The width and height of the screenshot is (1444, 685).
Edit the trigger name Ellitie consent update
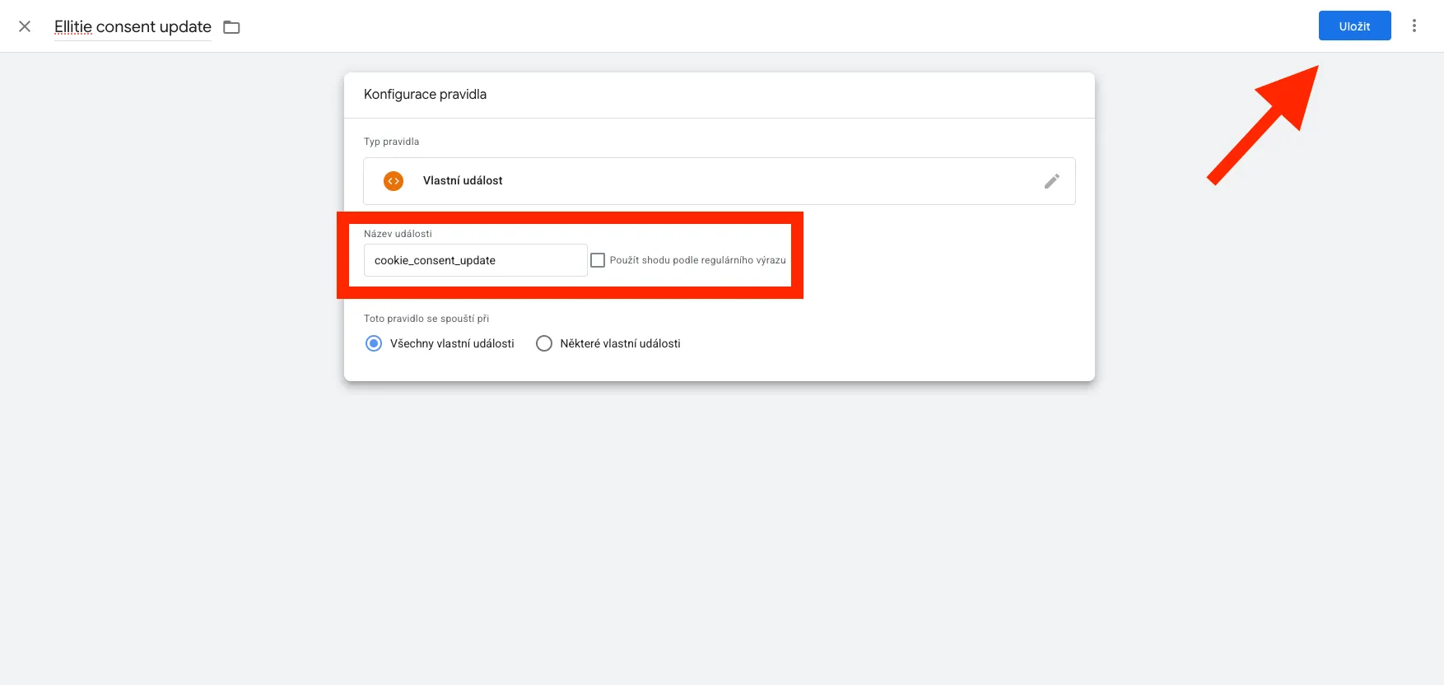click(x=133, y=27)
